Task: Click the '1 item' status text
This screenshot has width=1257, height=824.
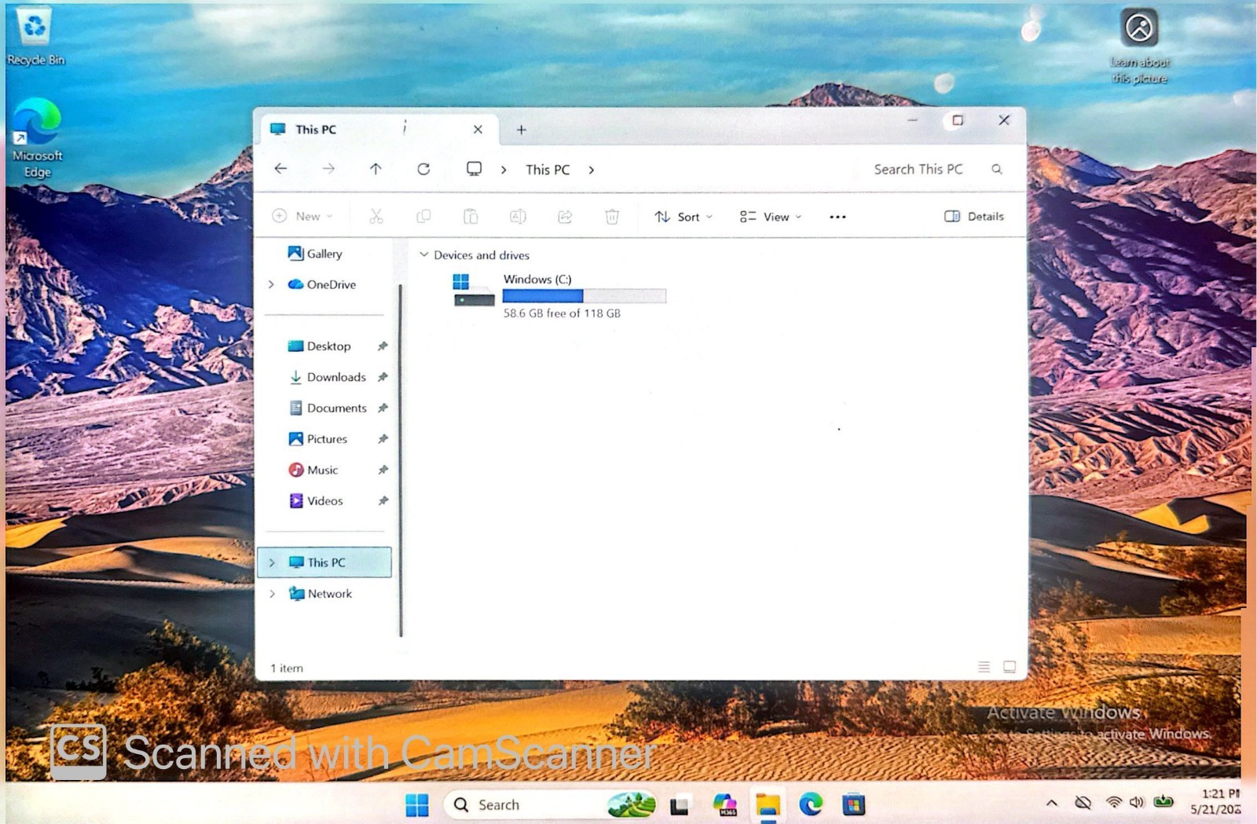Action: click(x=287, y=668)
